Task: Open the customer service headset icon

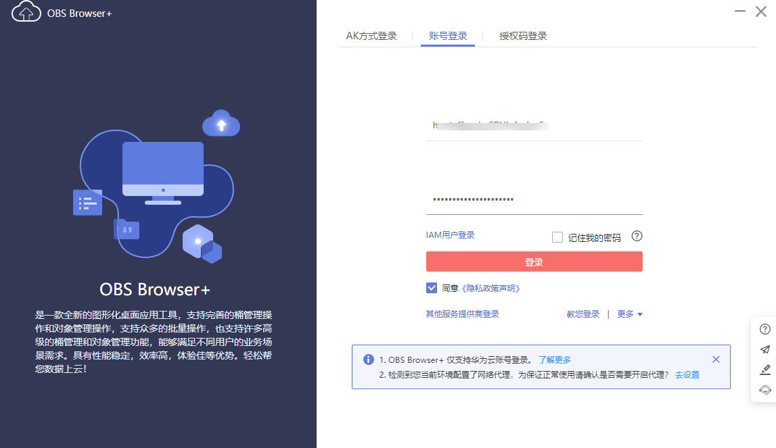Action: click(x=765, y=390)
